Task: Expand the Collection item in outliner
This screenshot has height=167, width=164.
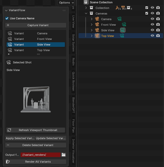Action: click(x=86, y=8)
